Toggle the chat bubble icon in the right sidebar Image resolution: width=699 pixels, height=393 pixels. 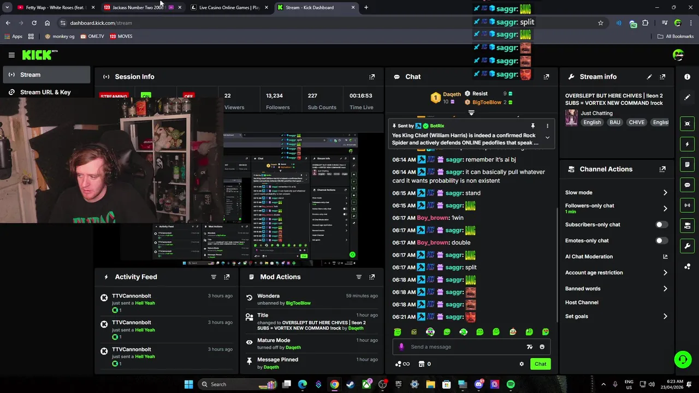688,185
